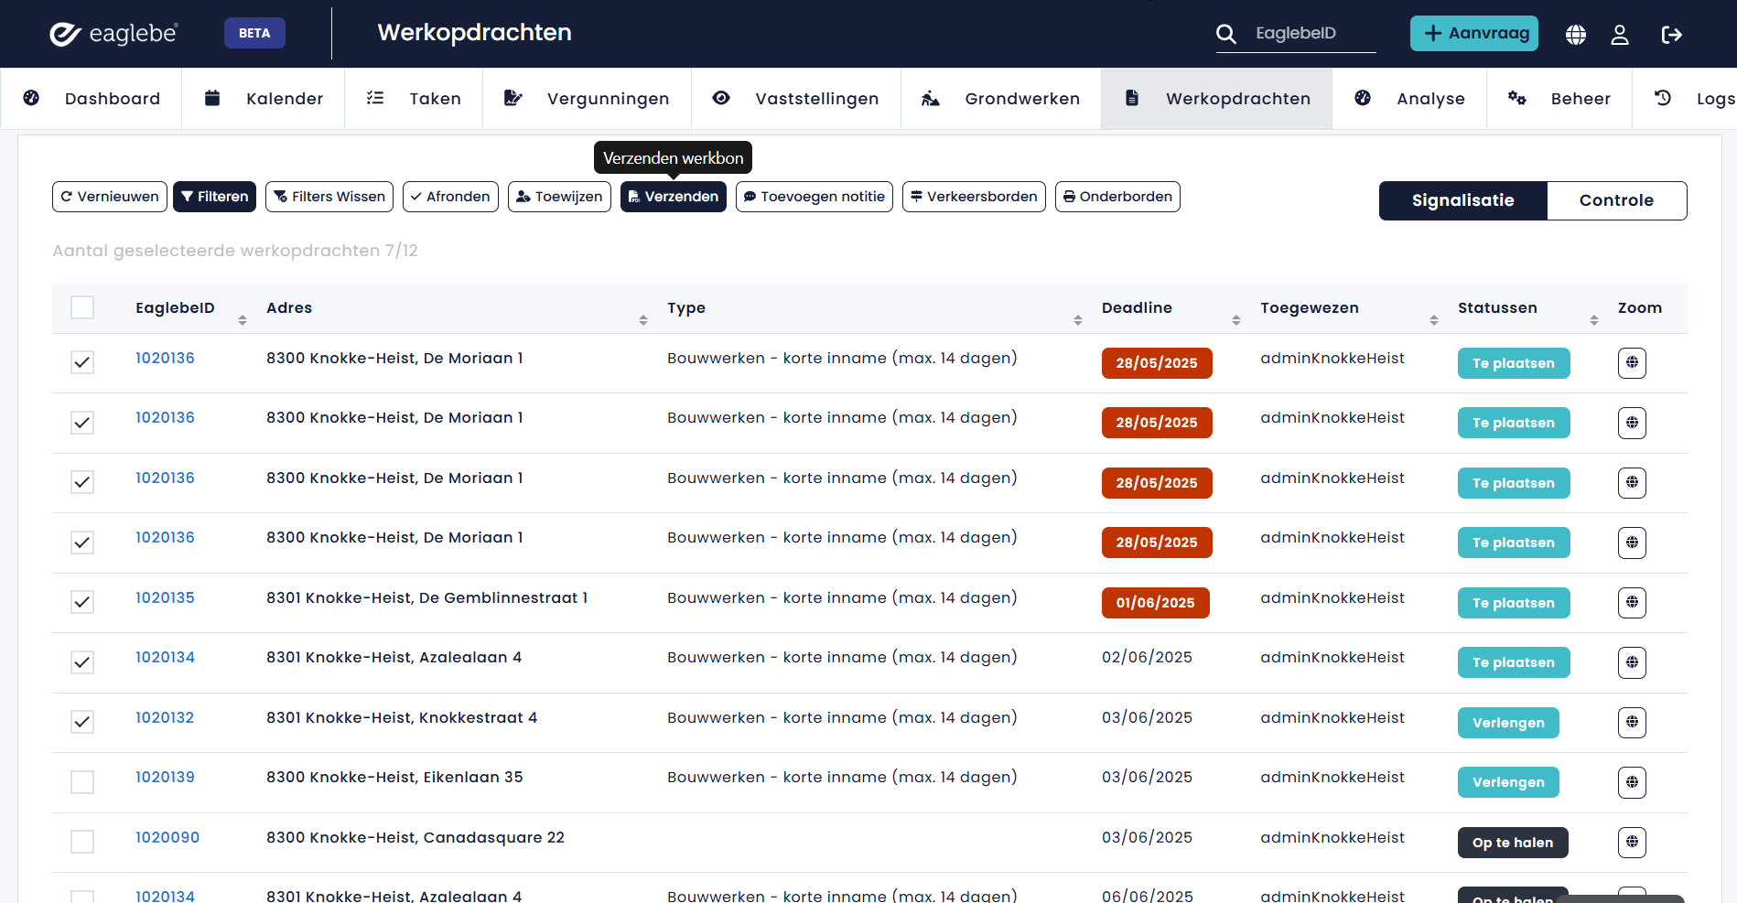Open the Werkopdrachten tab
Image resolution: width=1737 pixels, height=903 pixels.
(1217, 99)
